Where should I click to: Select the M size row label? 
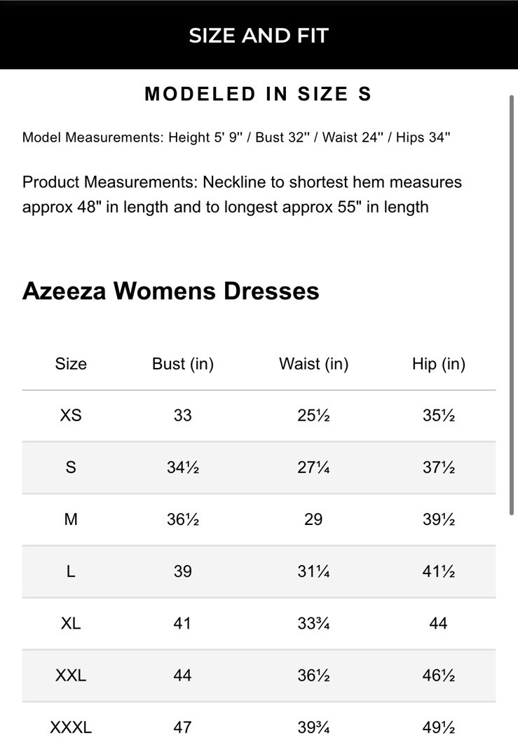71,519
